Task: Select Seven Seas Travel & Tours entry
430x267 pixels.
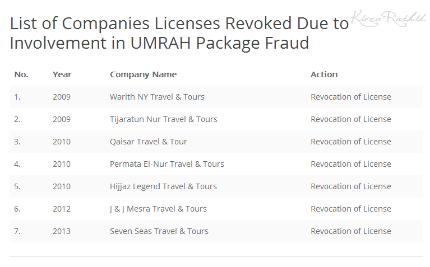Action: click(159, 231)
